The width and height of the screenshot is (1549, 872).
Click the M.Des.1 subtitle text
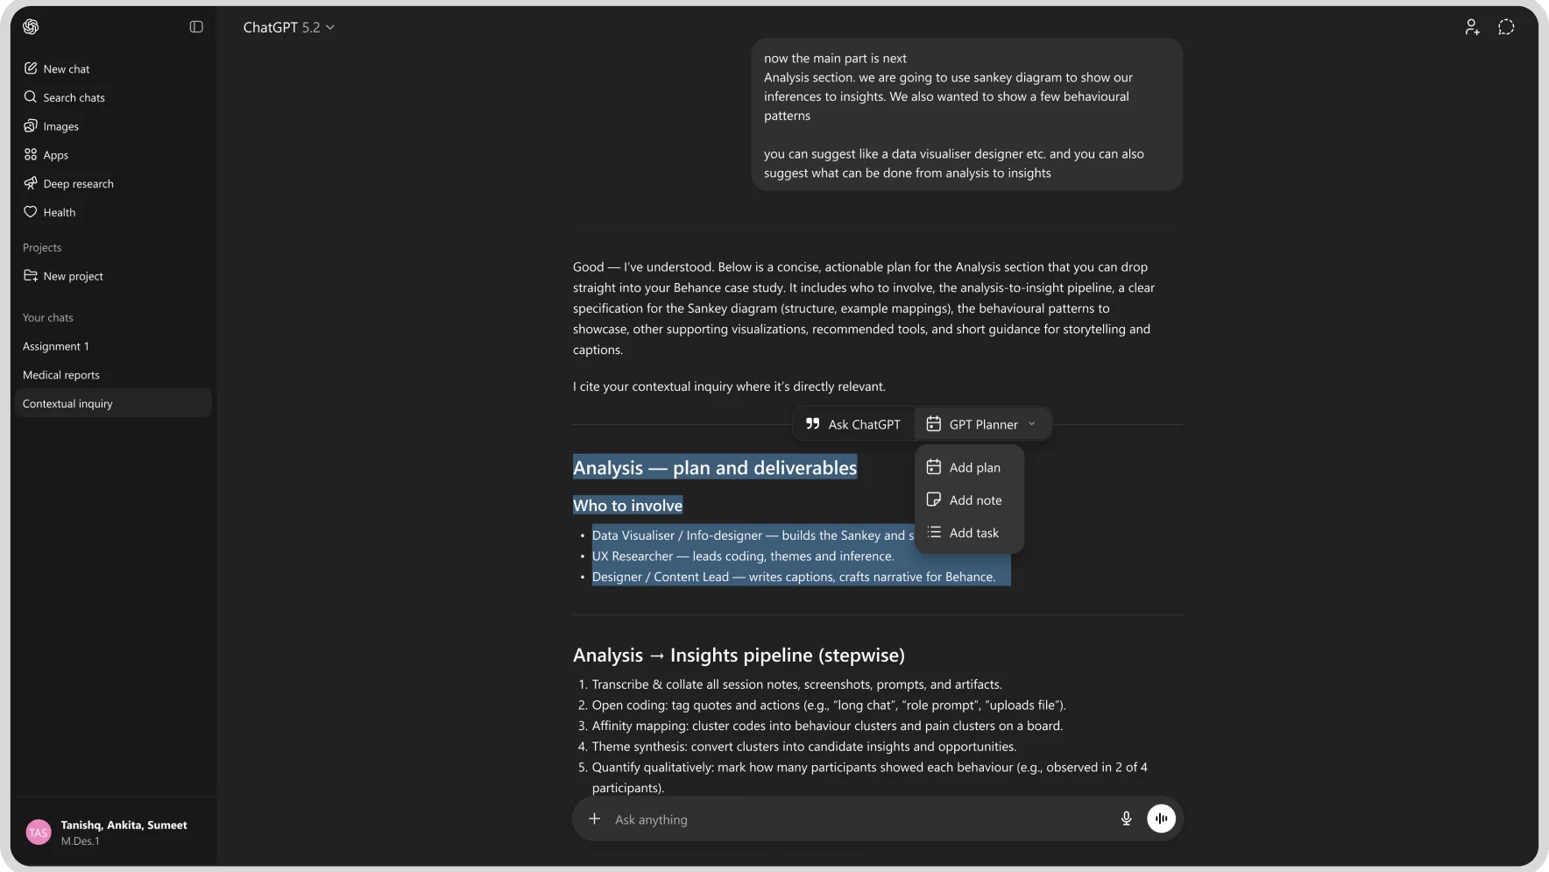pos(80,841)
